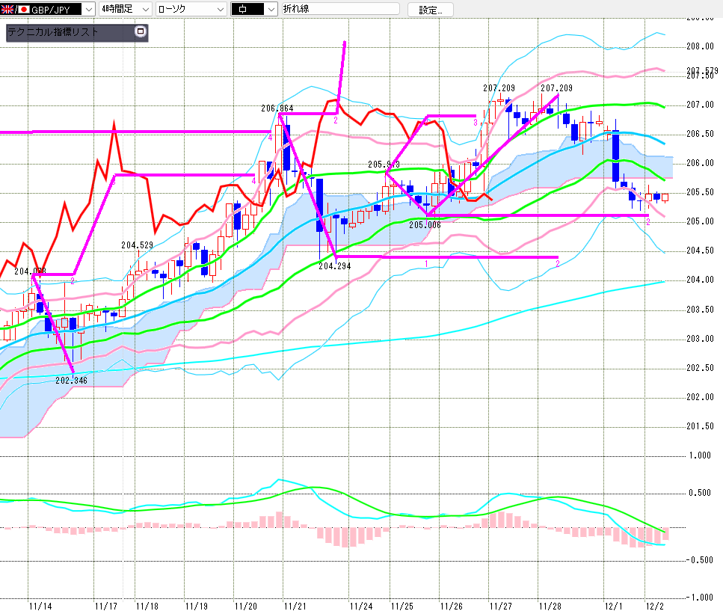
Task: Click the 11/21 date on time axis
Action: pyautogui.click(x=295, y=604)
